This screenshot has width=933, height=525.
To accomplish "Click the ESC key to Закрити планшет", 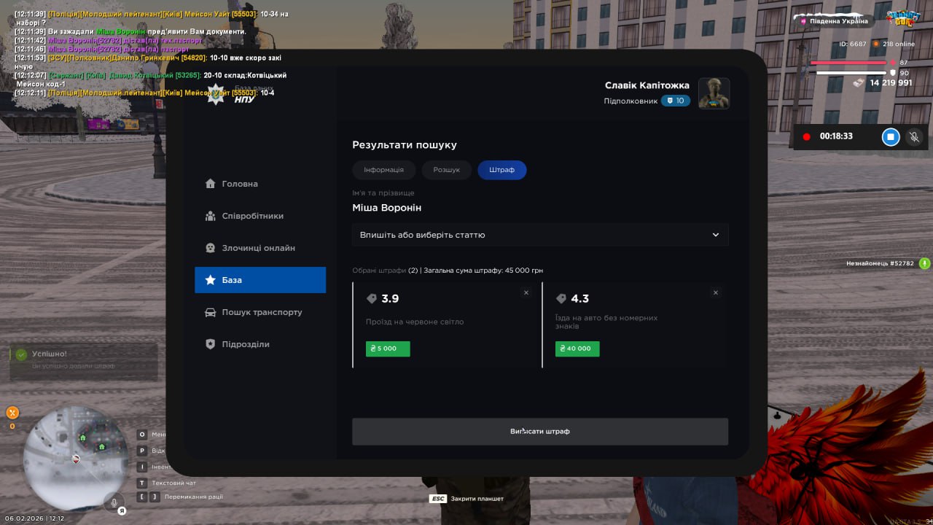I will coord(437,499).
